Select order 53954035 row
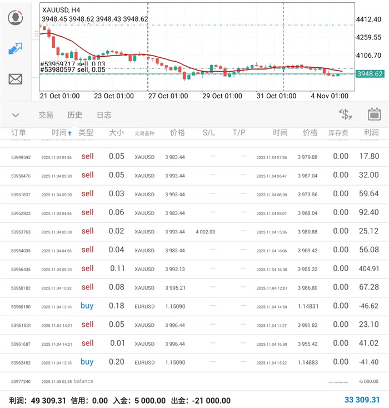The height and width of the screenshot is (408, 389). pyautogui.click(x=194, y=251)
